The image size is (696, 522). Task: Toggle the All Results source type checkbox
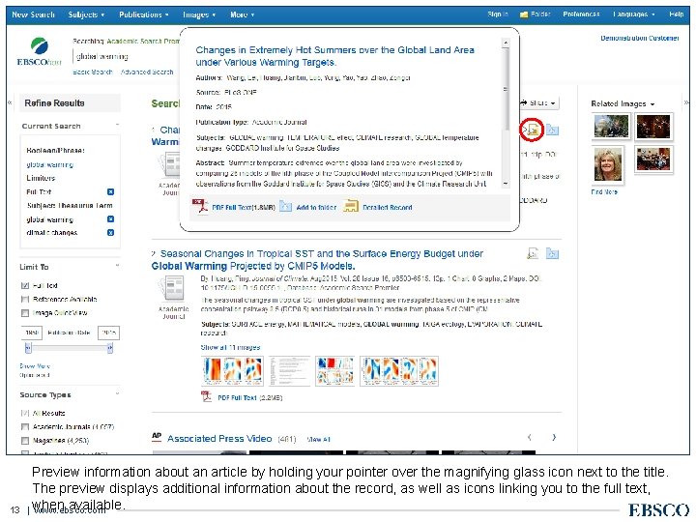point(25,413)
